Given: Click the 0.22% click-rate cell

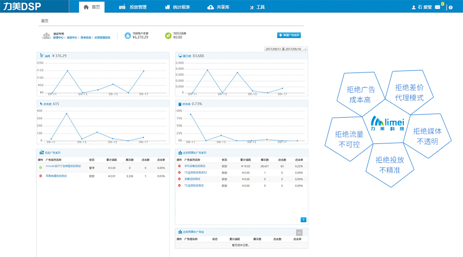Looking at the screenshot, I should [x=299, y=166].
